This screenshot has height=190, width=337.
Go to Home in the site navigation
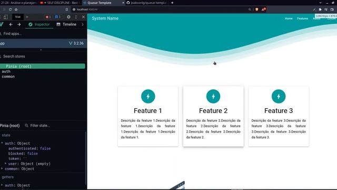point(289,18)
